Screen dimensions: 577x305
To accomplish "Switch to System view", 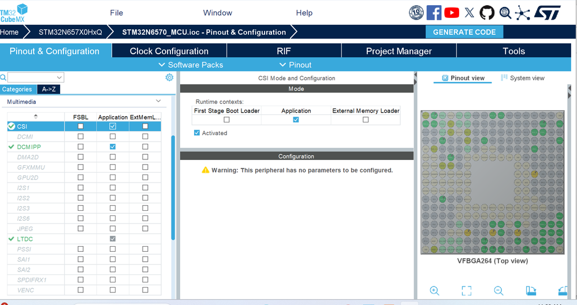I will click(x=523, y=78).
